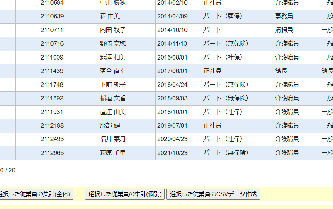Select the 事務員 job type cell
The height and width of the screenshot is (209, 333).
click(x=284, y=16)
